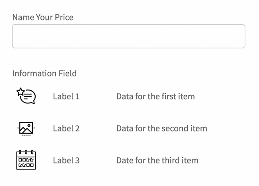This screenshot has width=259, height=186.
Task: Click the dotted line beneath the image icon
Action: coord(26,135)
